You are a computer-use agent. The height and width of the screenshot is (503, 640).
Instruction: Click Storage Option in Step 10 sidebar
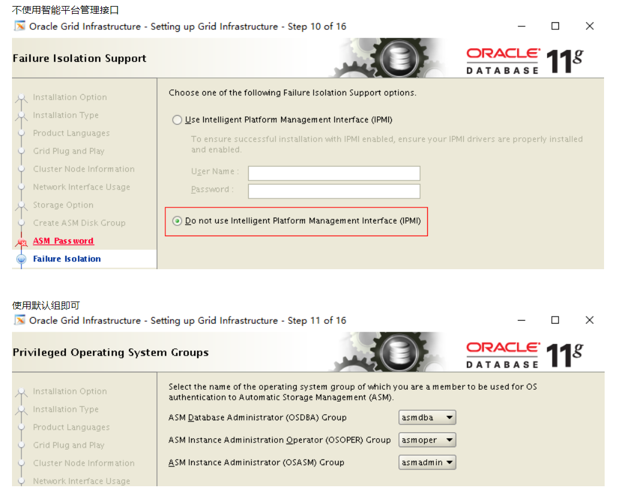pyautogui.click(x=64, y=205)
